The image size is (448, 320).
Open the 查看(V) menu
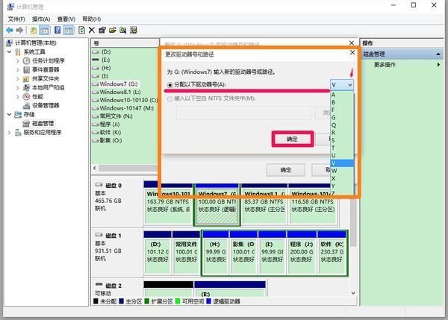pyautogui.click(x=66, y=19)
